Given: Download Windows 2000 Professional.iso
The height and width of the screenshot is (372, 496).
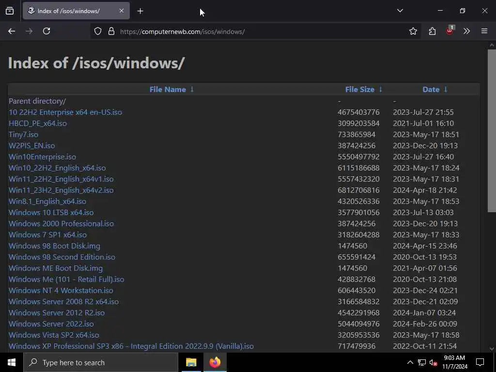Looking at the screenshot, I should (x=62, y=224).
